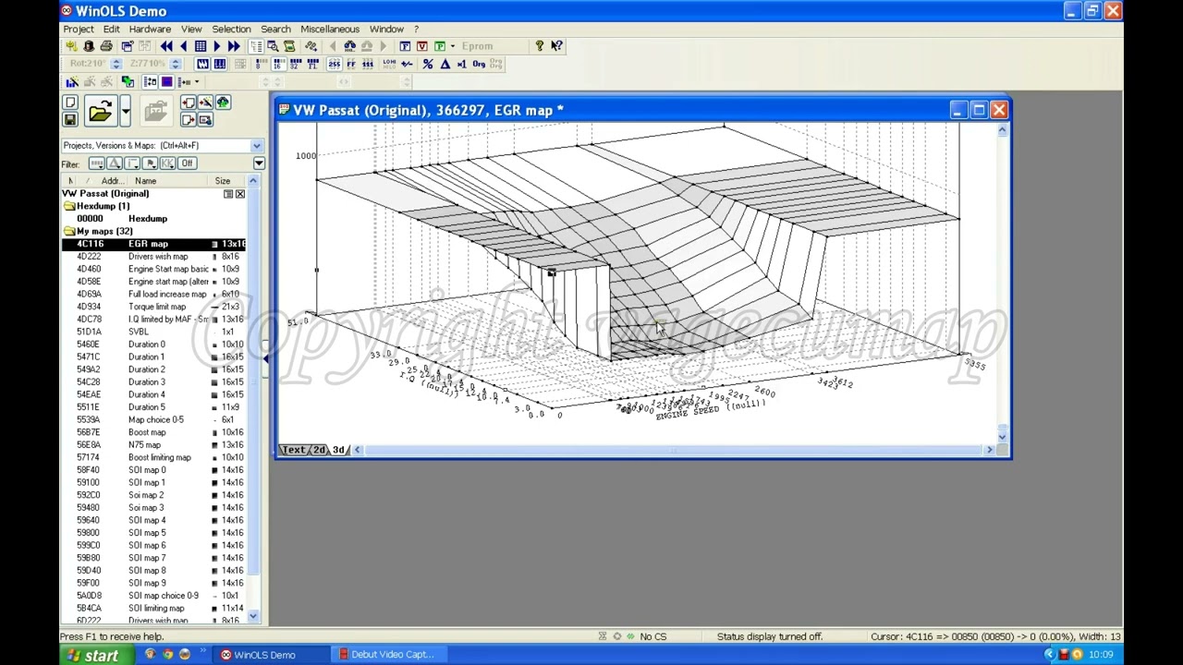This screenshot has height=665, width=1183.
Task: Click the print icon in the toolbar
Action: point(106,46)
